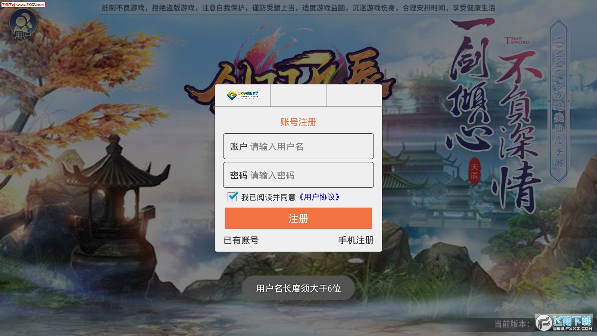Uncheck the 我已阅读并同意 agreement checkbox
Viewport: 597px width, 336px height.
coord(232,196)
